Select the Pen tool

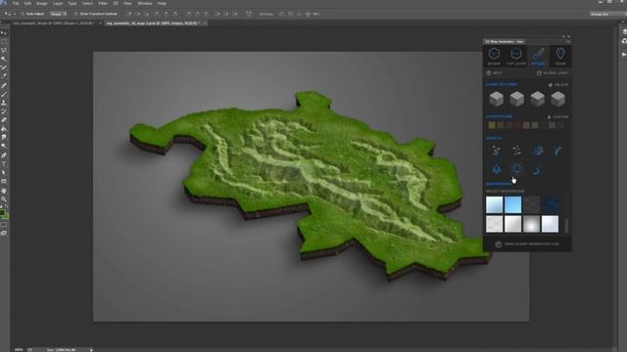[x=4, y=155]
